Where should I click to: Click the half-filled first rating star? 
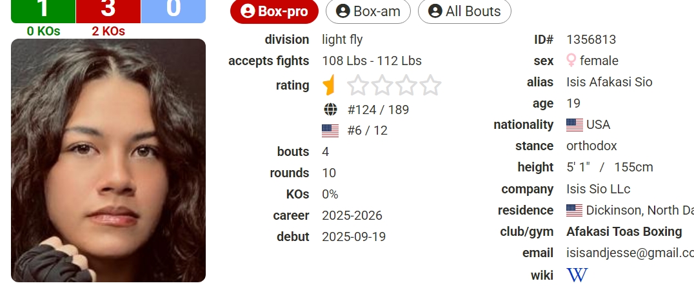(x=330, y=85)
